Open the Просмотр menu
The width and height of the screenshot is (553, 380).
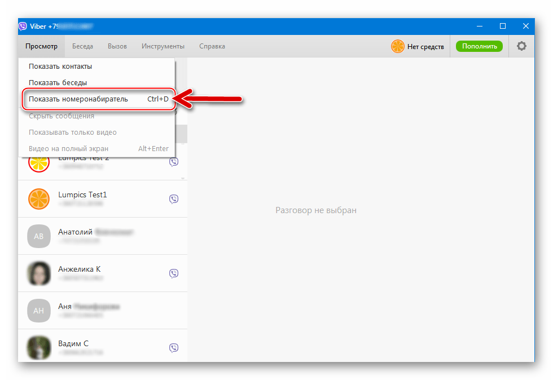pyautogui.click(x=41, y=46)
